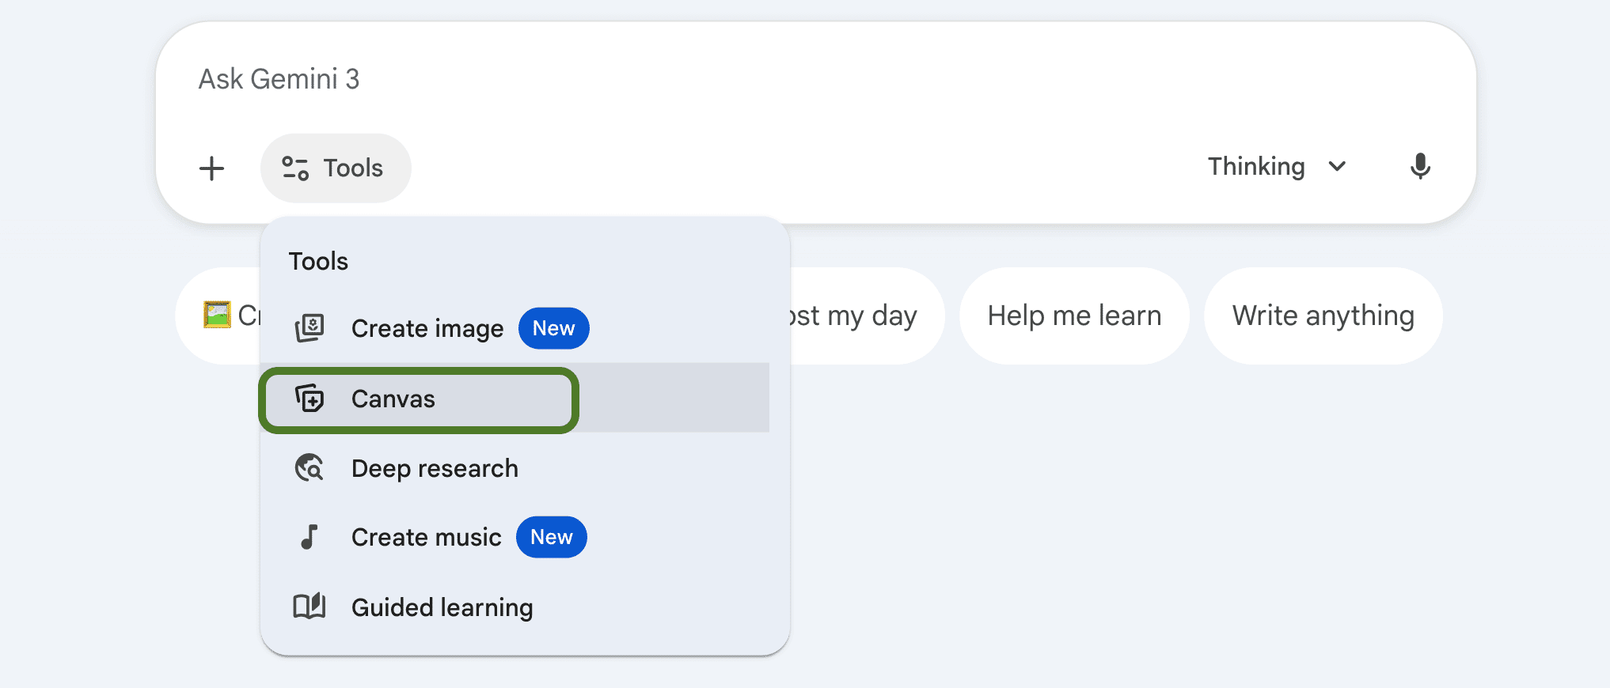Click the Write anything suggestion chip
This screenshot has height=688, width=1610.
click(1323, 316)
